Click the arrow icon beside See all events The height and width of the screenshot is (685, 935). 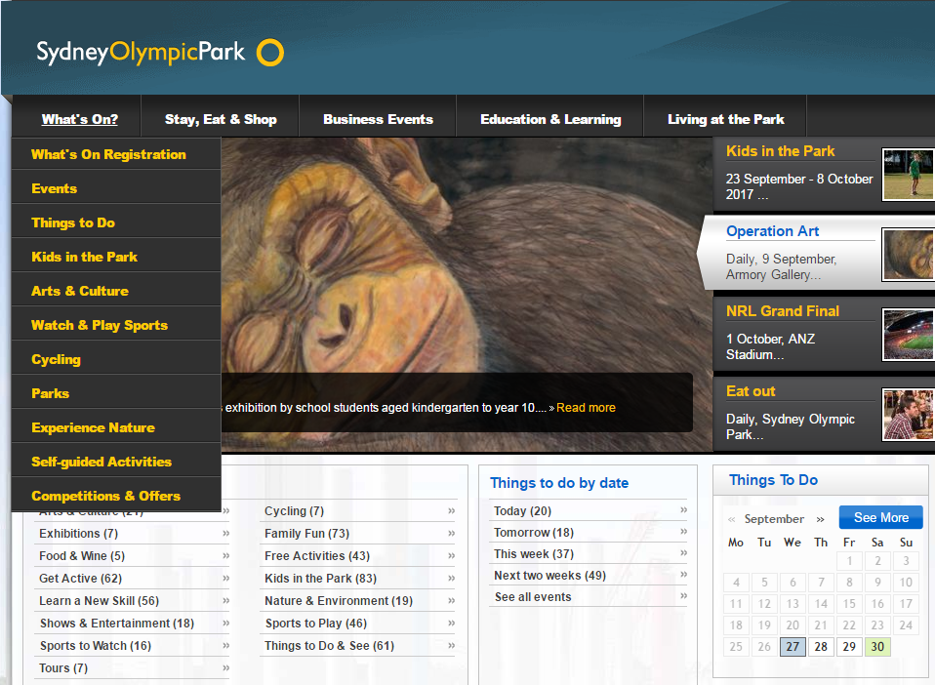point(684,595)
